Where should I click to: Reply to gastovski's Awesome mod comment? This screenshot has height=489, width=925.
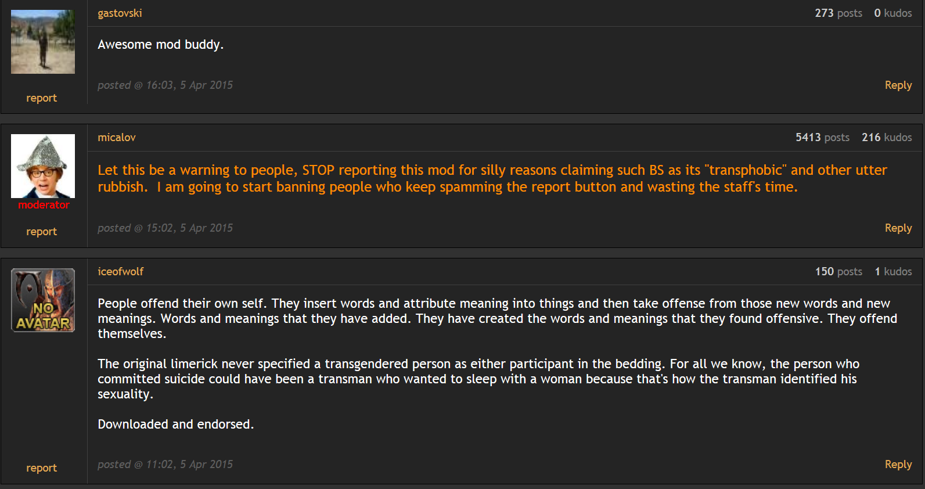898,85
